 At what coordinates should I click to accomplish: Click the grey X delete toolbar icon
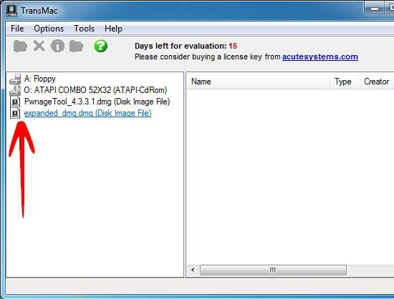pos(39,46)
